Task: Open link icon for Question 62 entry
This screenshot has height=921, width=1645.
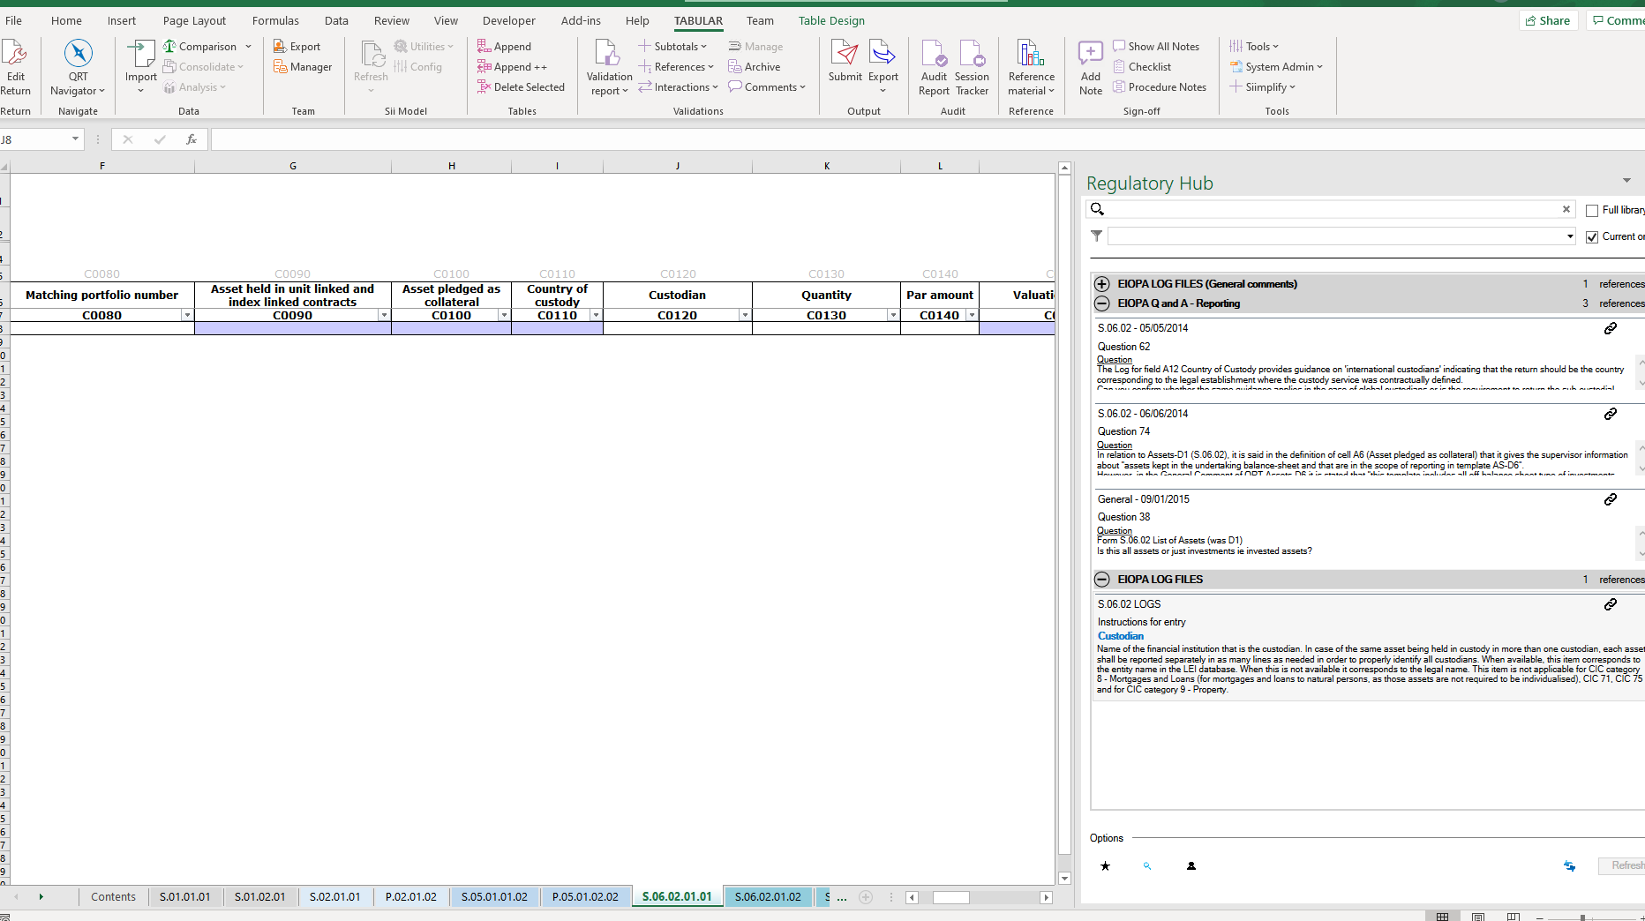Action: (x=1611, y=328)
